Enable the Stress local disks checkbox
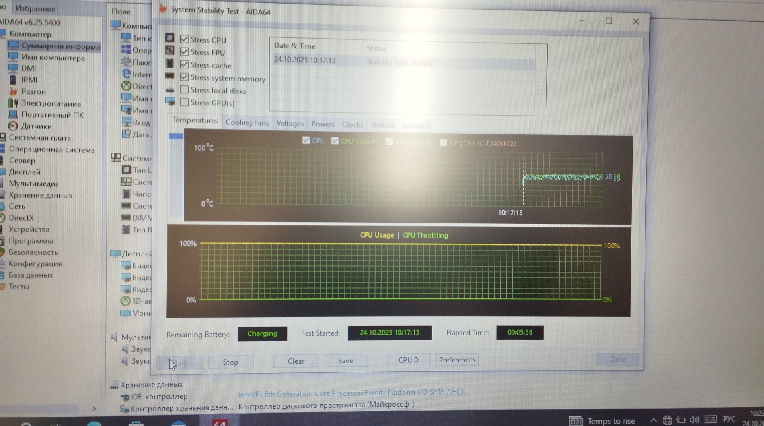The height and width of the screenshot is (426, 764). point(184,90)
